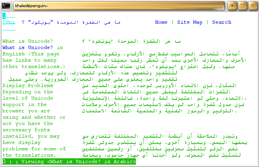The height and width of the screenshot is (167, 259).
Task: Click the down arrow in status line
Action: point(17,161)
